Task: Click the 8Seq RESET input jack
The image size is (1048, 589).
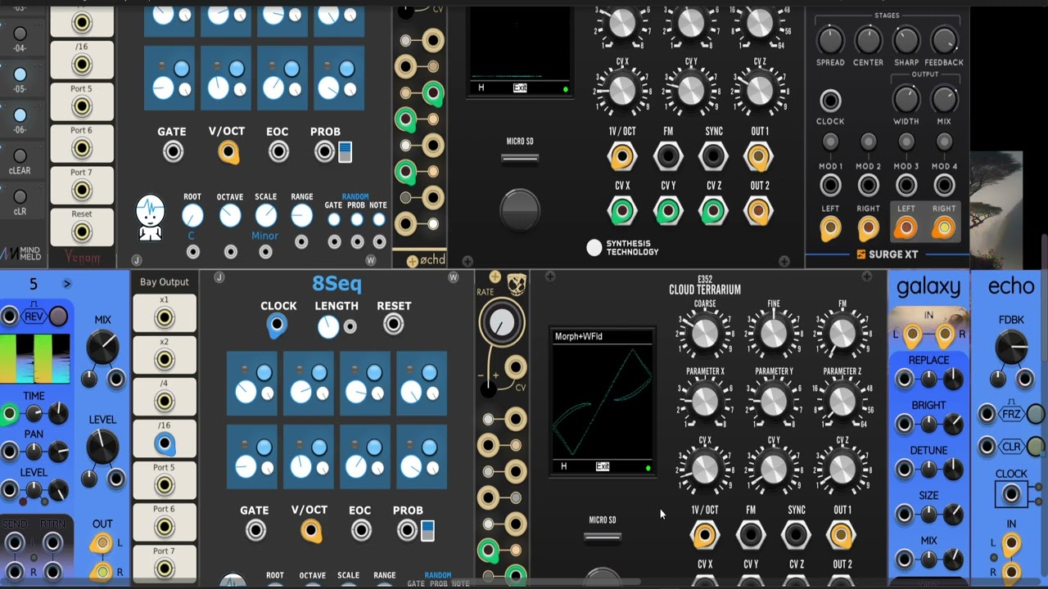Action: [x=394, y=324]
